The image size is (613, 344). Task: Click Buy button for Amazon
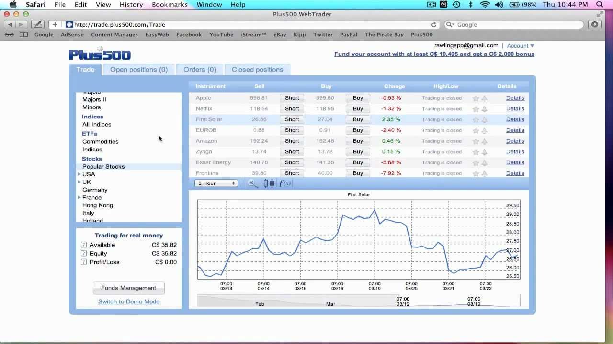358,141
